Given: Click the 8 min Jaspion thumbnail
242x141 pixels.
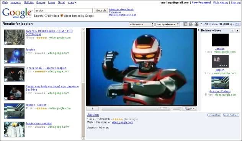Looking at the screenshot, I should (14, 56).
